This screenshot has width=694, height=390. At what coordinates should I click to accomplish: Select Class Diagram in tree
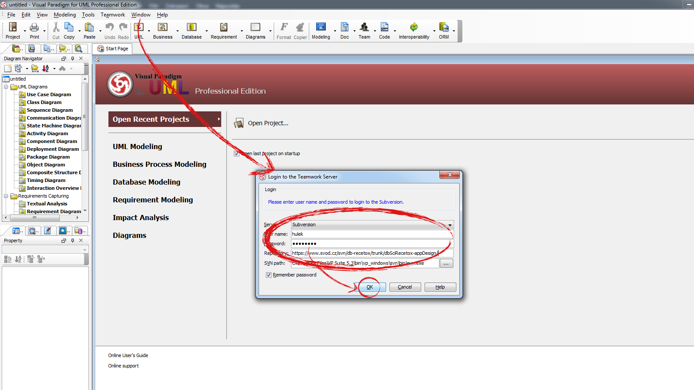(x=44, y=102)
